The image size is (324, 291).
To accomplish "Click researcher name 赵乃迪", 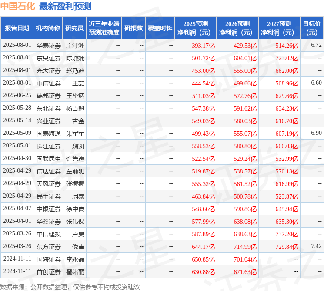I will click(x=75, y=71).
